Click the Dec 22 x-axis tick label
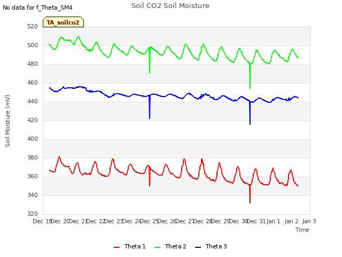342x257 pixels. click(x=96, y=221)
